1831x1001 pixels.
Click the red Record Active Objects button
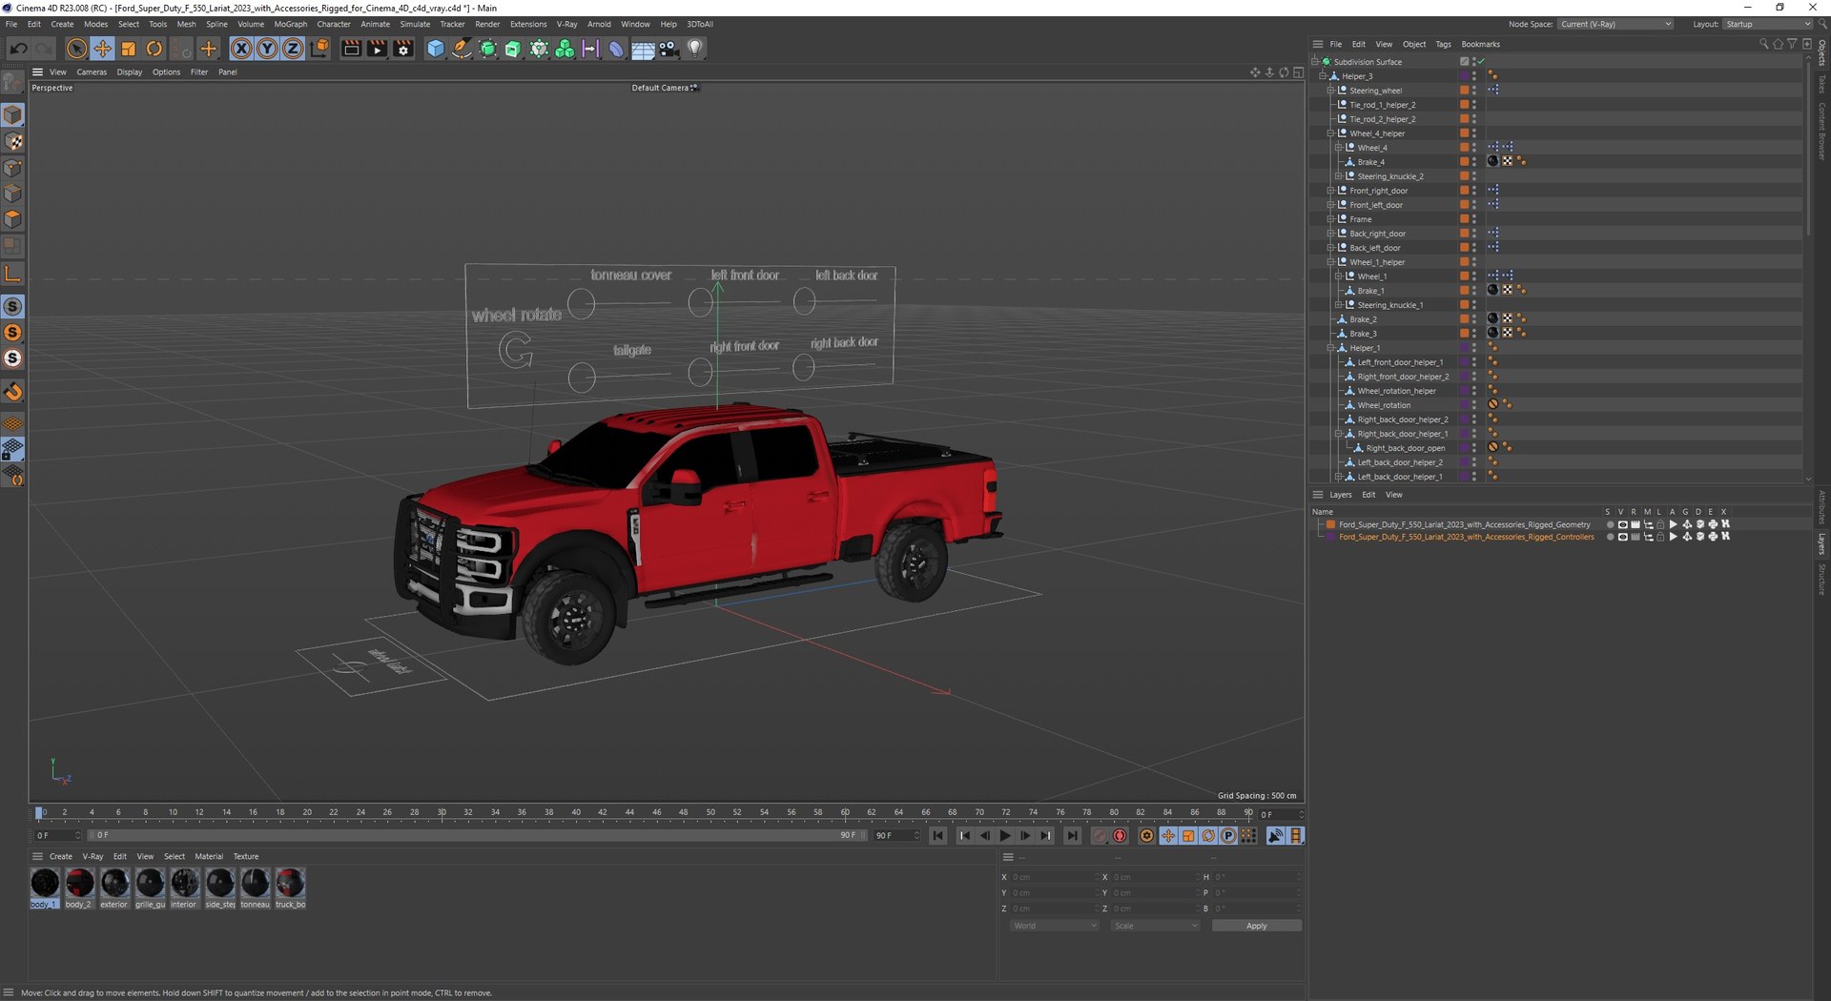tap(1100, 836)
